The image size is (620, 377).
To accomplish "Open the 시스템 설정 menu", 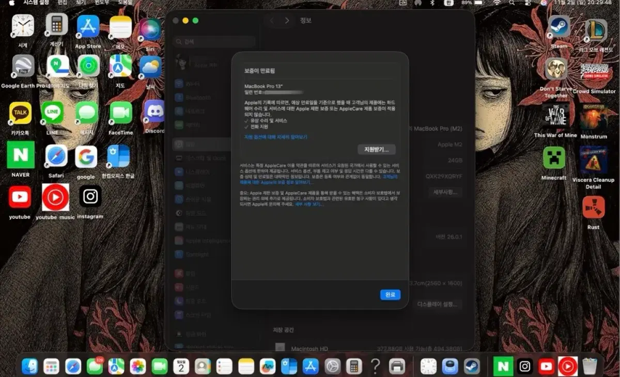I will point(36,3).
